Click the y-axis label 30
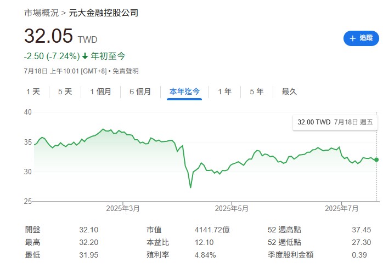This screenshot has height=268, width=383. click(x=28, y=172)
